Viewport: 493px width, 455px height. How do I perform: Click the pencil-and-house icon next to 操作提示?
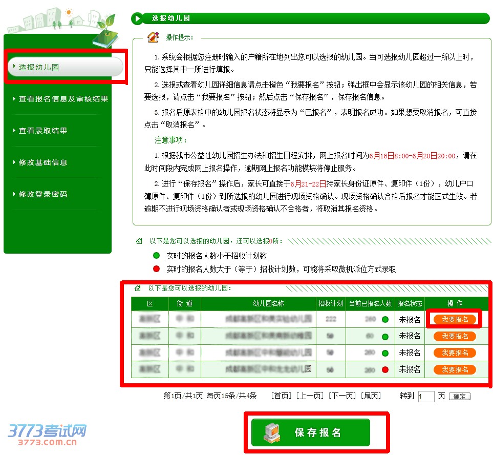click(153, 37)
